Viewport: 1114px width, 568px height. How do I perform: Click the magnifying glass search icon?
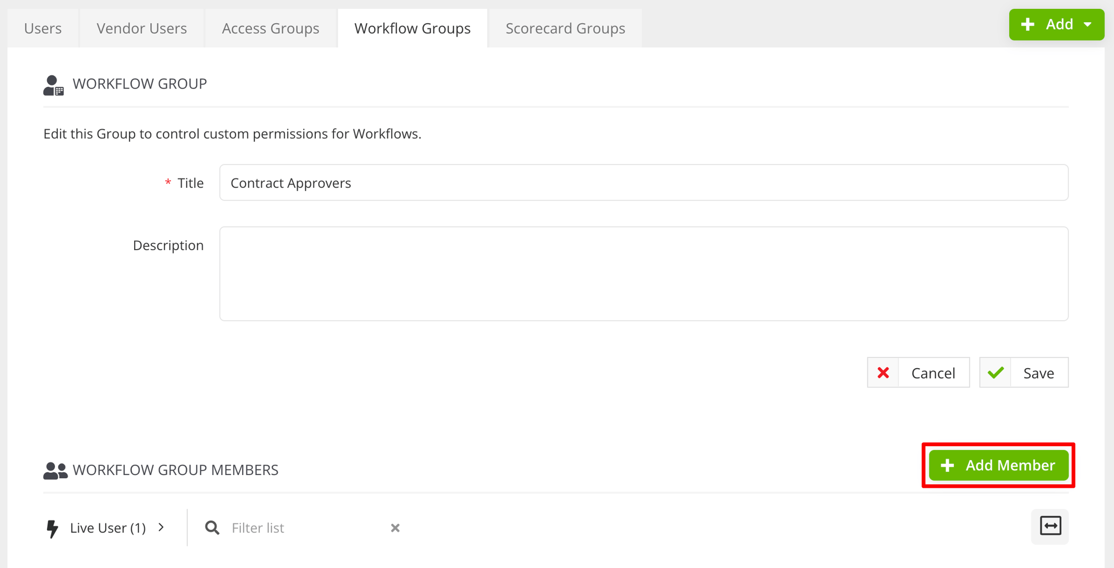click(212, 528)
